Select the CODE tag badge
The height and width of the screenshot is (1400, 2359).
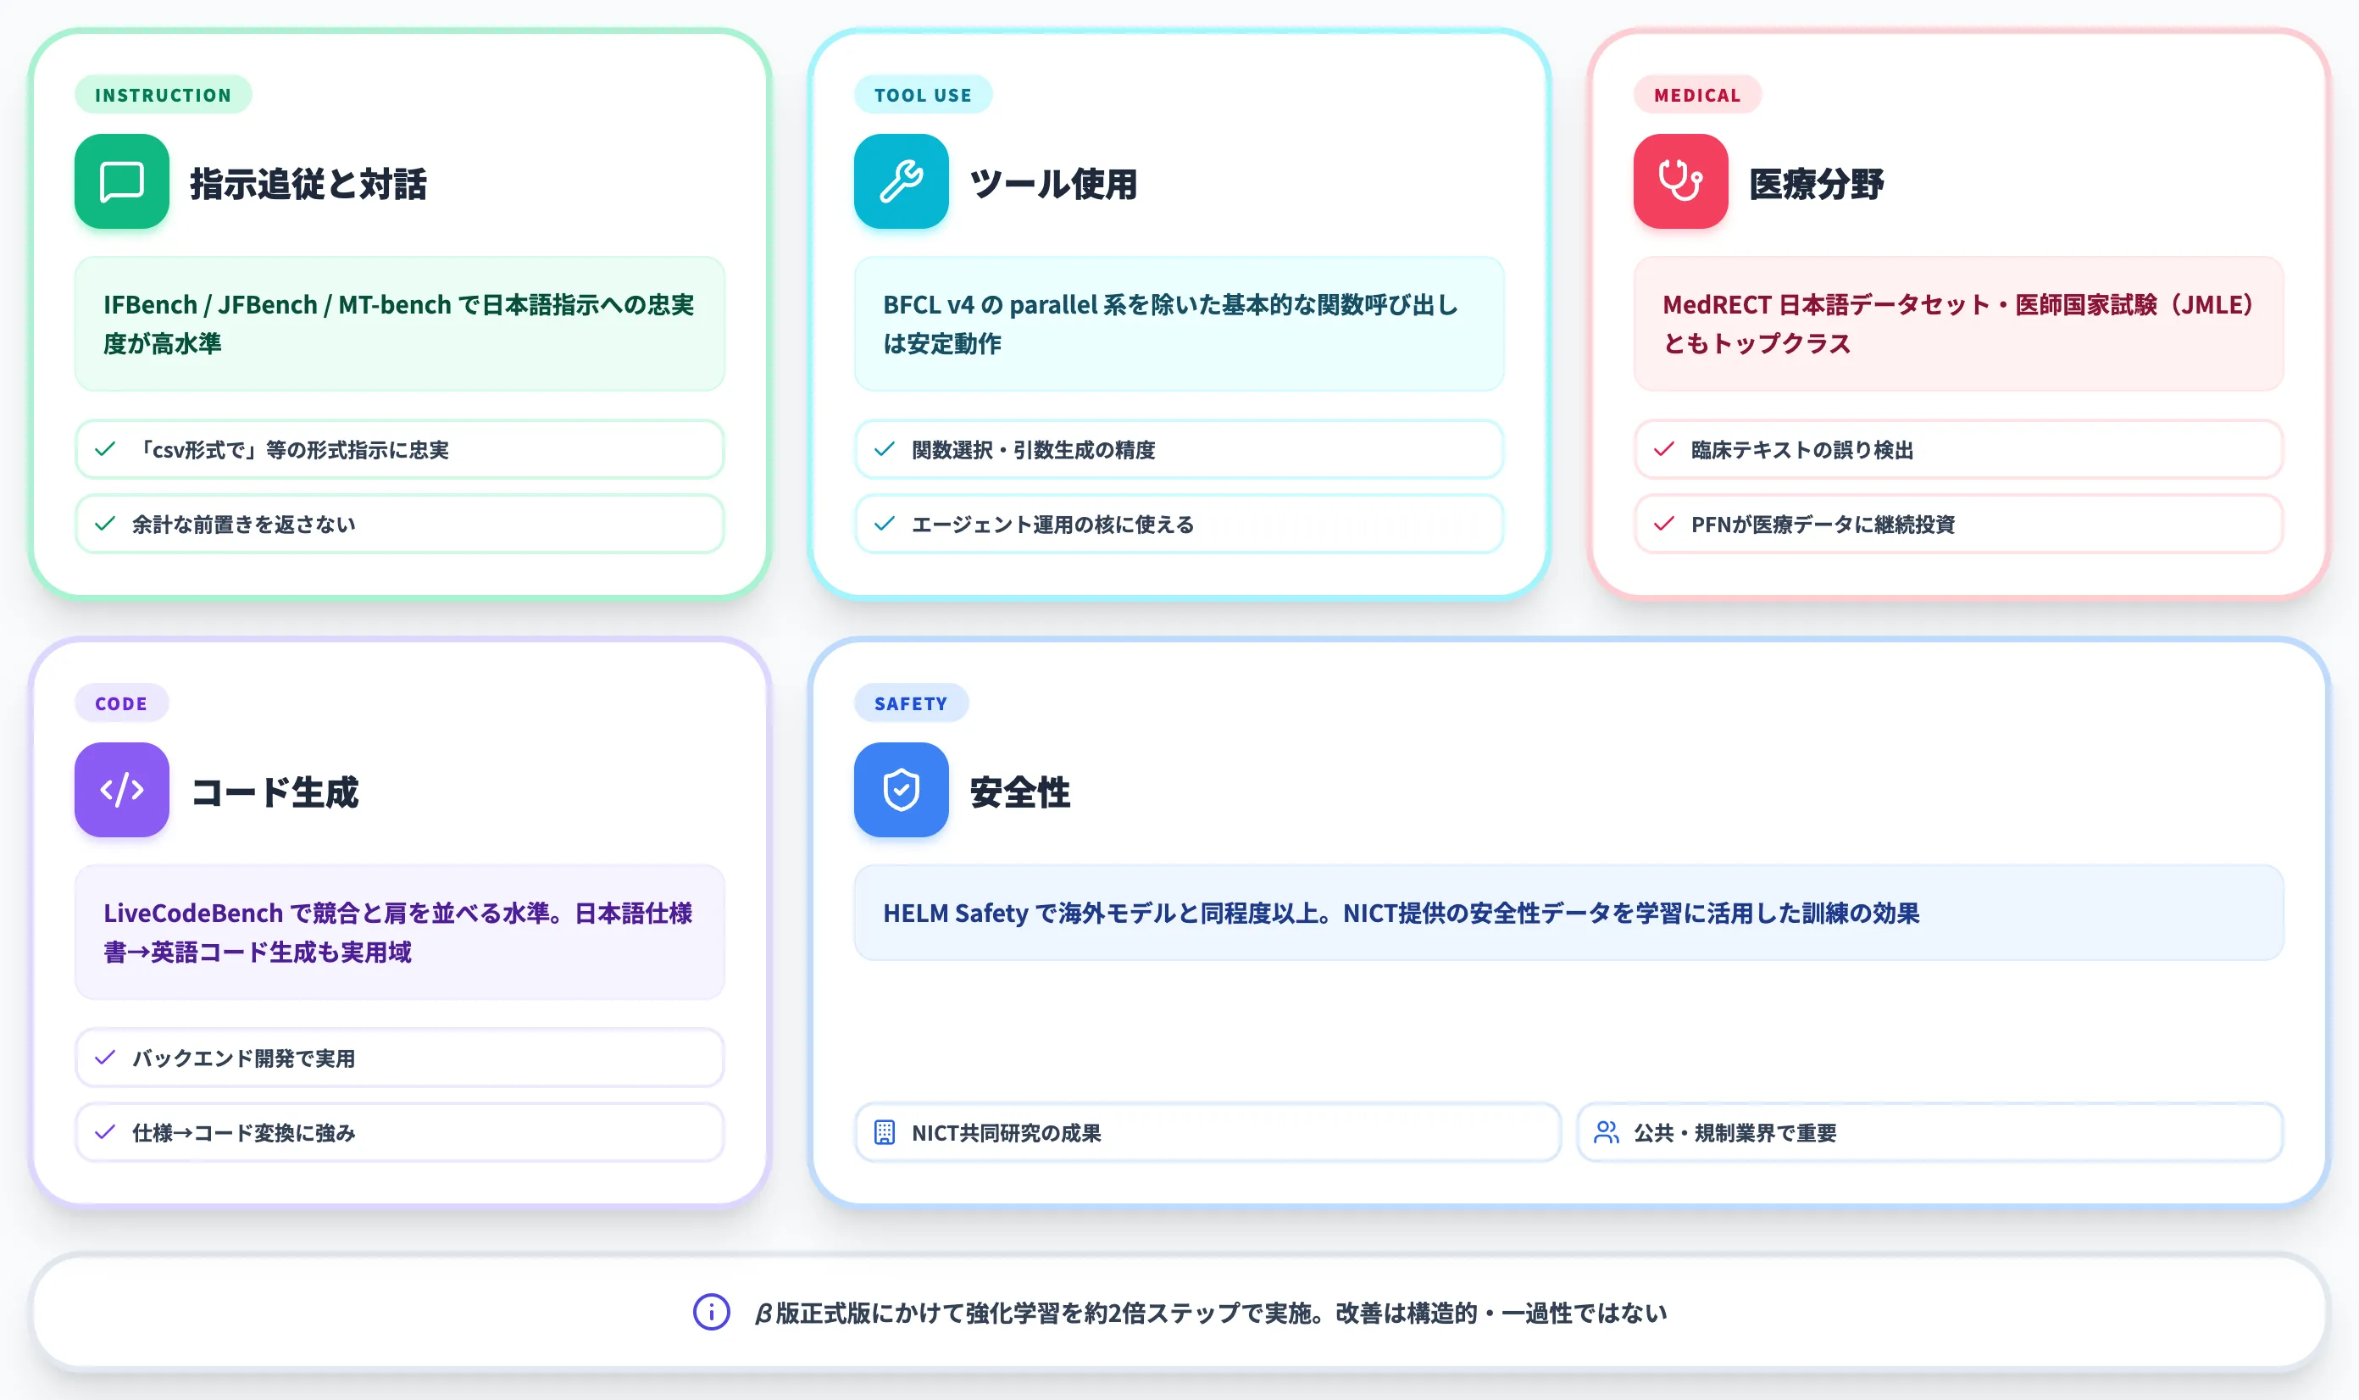pos(122,703)
